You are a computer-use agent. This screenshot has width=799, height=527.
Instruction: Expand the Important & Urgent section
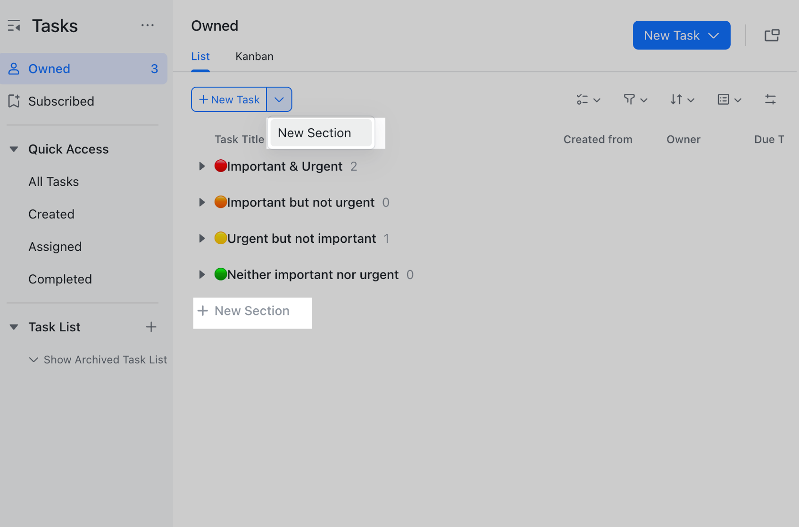click(x=202, y=166)
